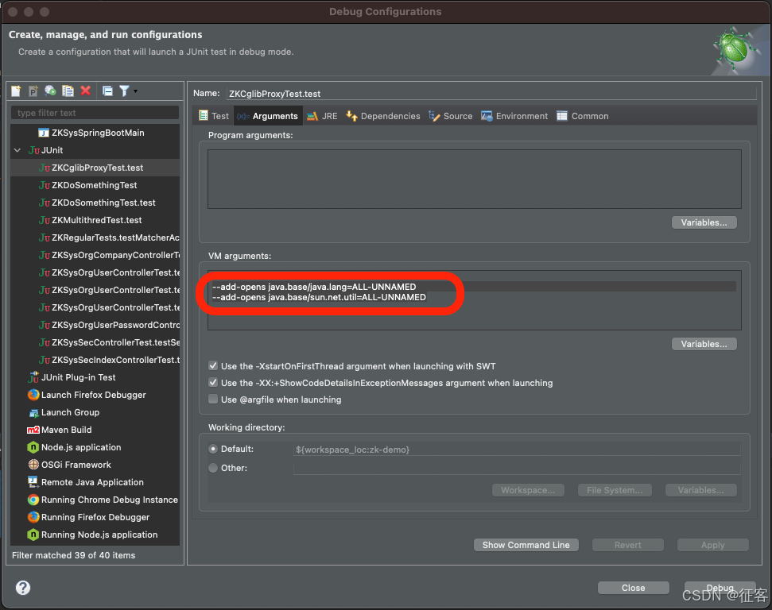Click the Name field with ZKCglibProxyTest.test

click(x=491, y=94)
